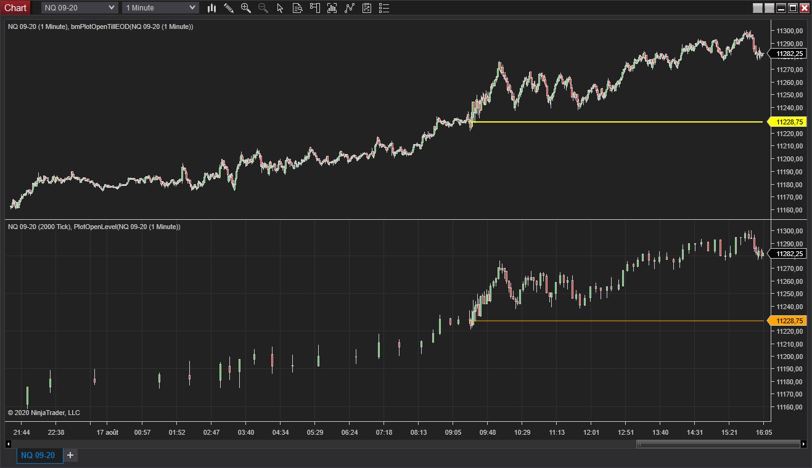Click the 16:05 time axis label
The height and width of the screenshot is (468, 812).
(x=763, y=433)
